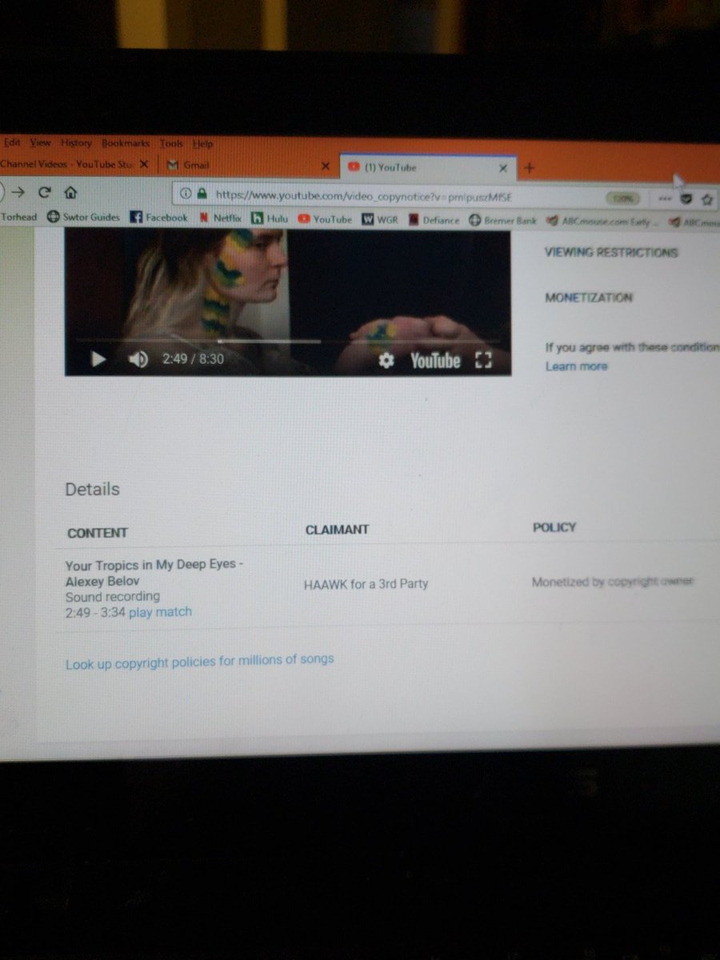Open the View menu

(x=41, y=142)
